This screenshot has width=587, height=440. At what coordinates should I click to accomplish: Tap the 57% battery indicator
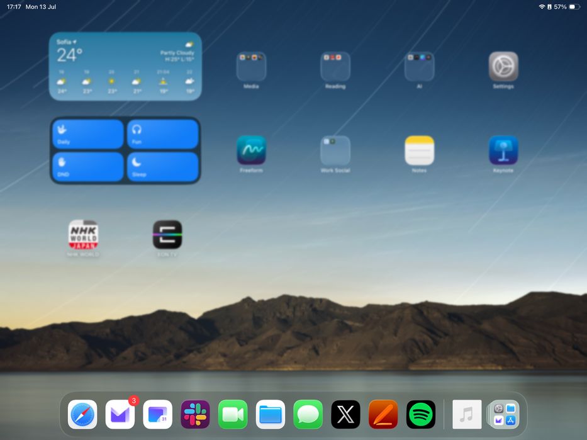click(567, 7)
